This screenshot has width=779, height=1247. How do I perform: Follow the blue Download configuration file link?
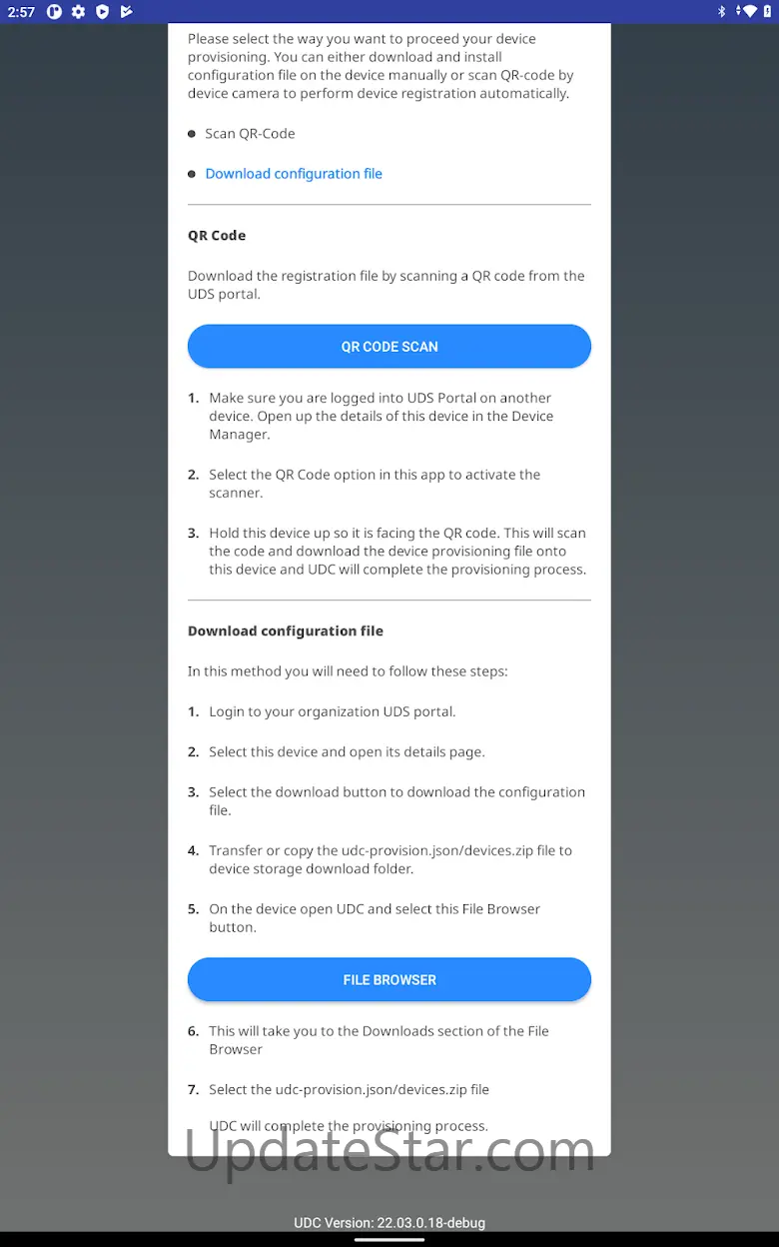pos(294,174)
